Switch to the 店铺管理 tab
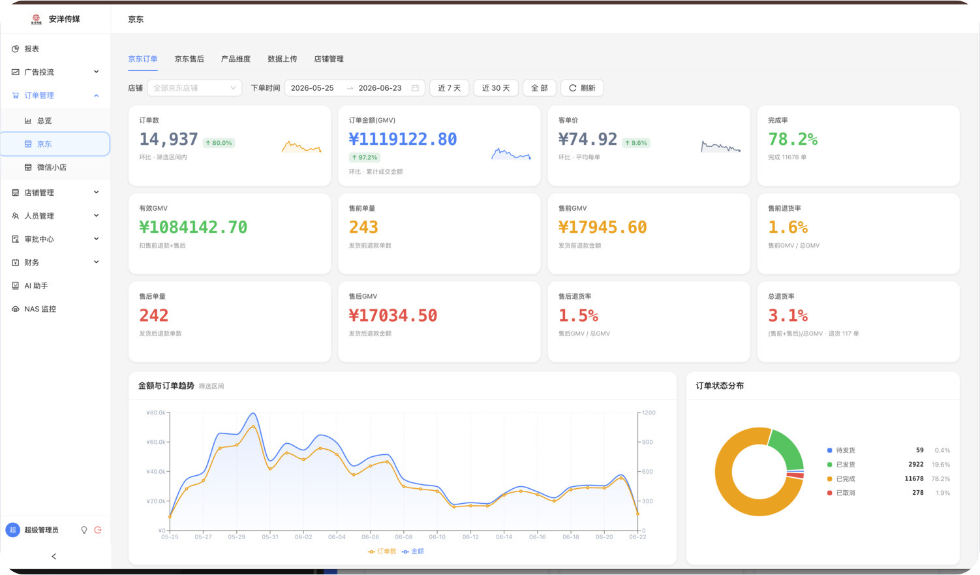 (329, 59)
